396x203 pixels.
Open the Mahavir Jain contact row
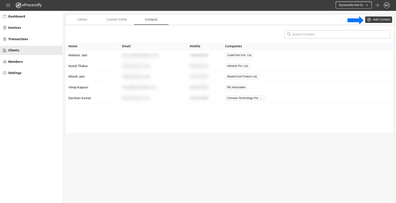pos(78,56)
